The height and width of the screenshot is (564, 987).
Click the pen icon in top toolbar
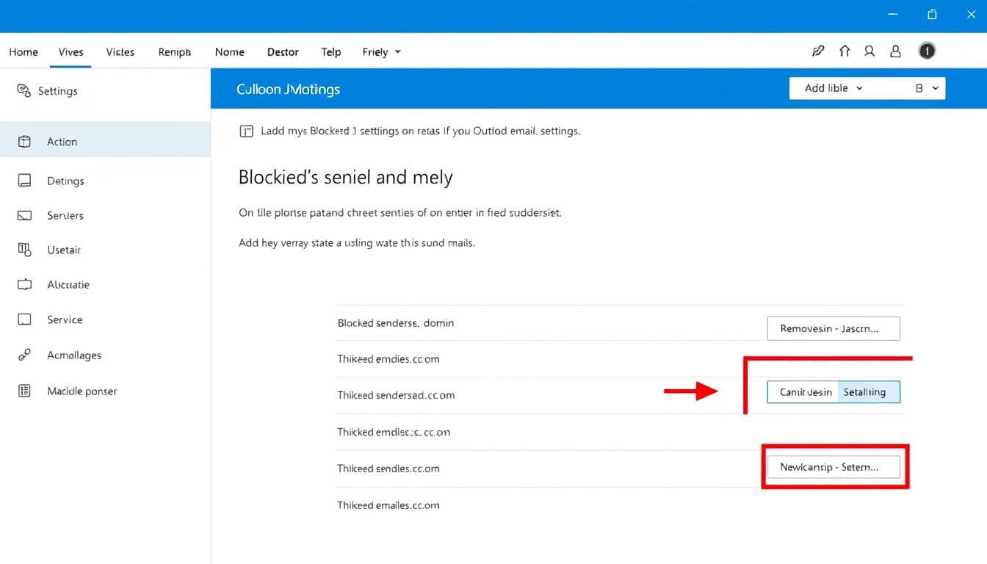(817, 51)
